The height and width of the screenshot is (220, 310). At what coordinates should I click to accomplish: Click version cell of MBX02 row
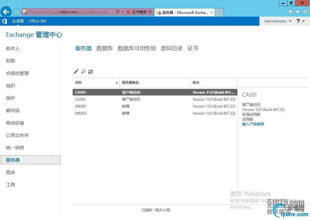tap(214, 113)
